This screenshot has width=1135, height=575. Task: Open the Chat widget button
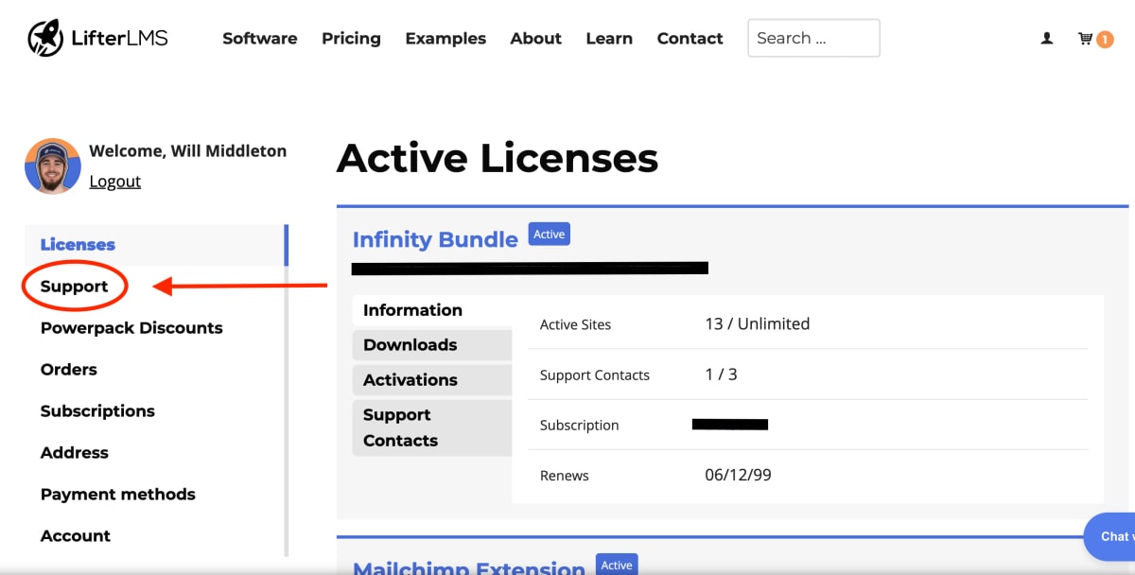(x=1110, y=536)
